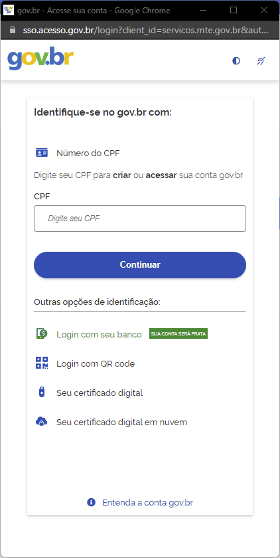Click the QR code icon
Image resolution: width=280 pixels, height=558 pixels.
click(x=42, y=363)
